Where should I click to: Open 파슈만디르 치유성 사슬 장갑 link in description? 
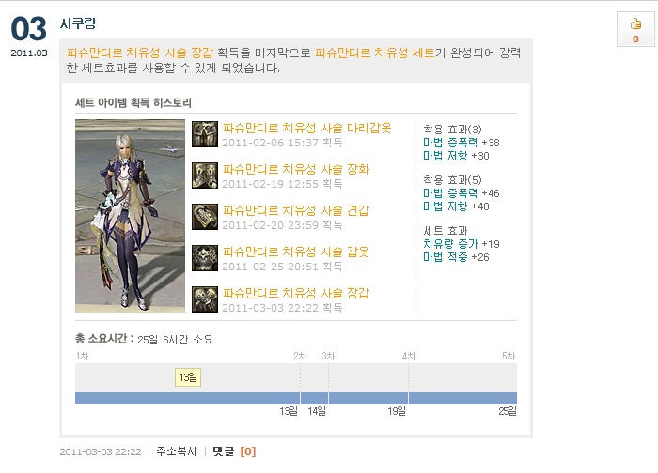tap(140, 53)
